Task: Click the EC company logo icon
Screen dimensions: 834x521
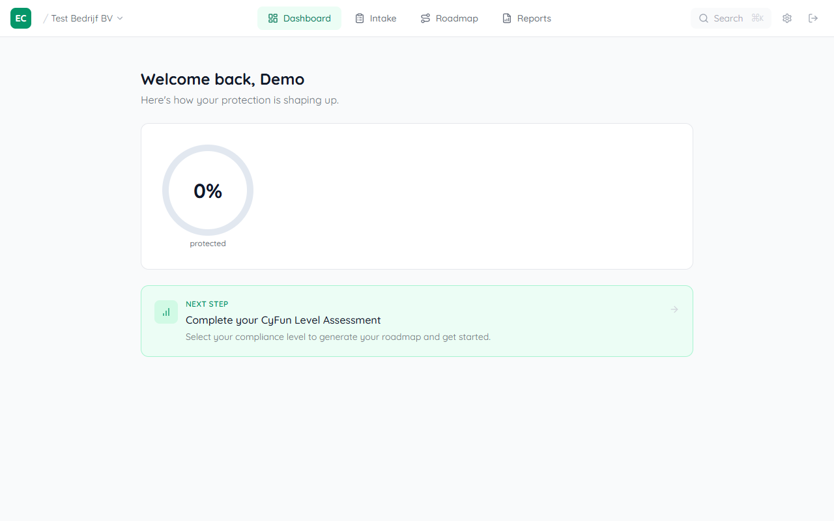Action: pyautogui.click(x=20, y=18)
